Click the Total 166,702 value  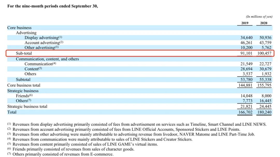(245, 112)
